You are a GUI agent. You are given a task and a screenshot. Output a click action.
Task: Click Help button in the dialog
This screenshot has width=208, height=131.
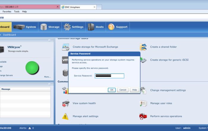[x=134, y=90]
